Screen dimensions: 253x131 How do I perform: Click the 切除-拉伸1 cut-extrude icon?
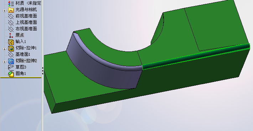click(11, 48)
